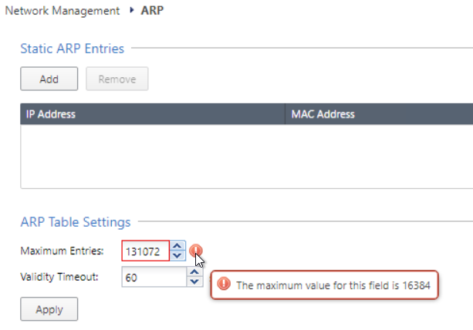Click the red error icon beside Maximum Entries
473x330 pixels.
pyautogui.click(x=196, y=251)
